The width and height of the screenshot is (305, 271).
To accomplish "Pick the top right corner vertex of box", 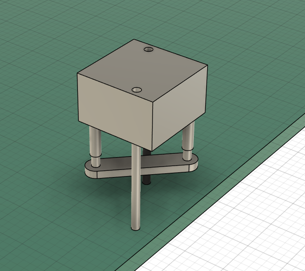I will [x=208, y=65].
